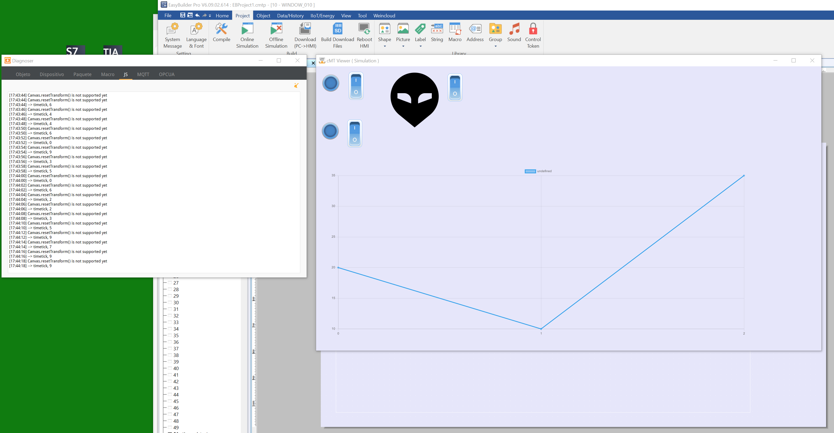Open quick access toolbar customize dropdown
The height and width of the screenshot is (433, 834).
[x=210, y=16]
